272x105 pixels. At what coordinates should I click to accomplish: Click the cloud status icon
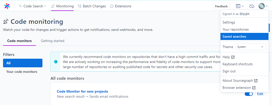click(252, 6)
